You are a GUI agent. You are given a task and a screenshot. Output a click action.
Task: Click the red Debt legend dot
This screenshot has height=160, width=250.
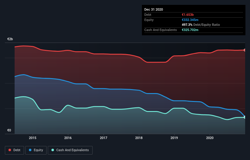click(10, 150)
